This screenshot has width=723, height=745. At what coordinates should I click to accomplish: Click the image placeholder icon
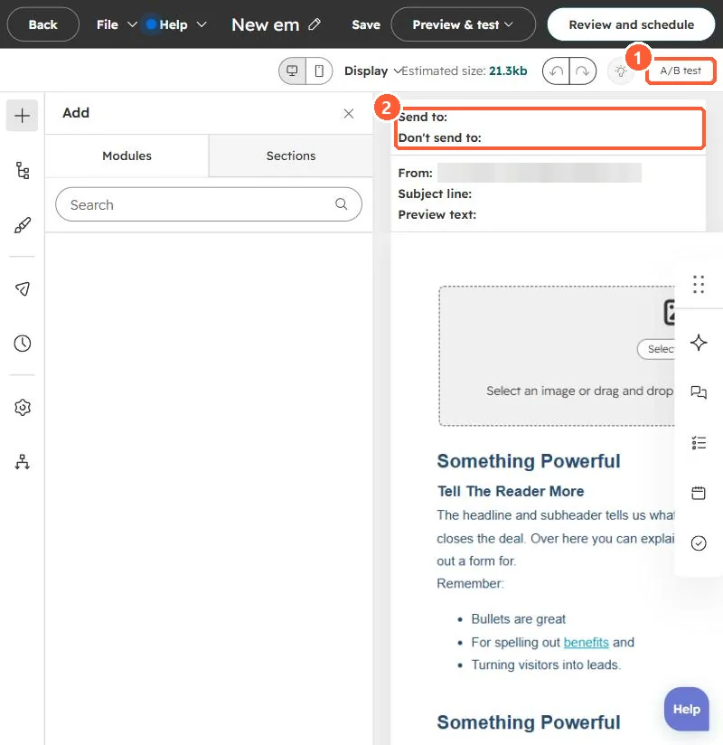[x=670, y=312]
